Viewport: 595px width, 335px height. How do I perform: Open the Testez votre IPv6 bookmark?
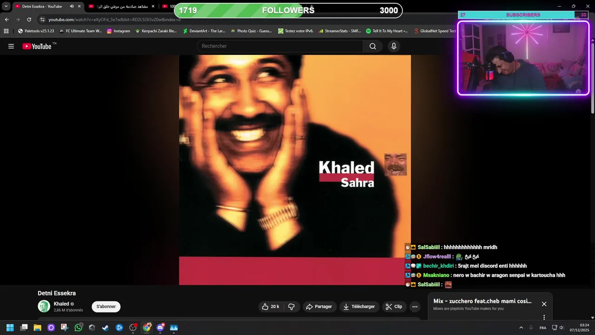pos(296,31)
